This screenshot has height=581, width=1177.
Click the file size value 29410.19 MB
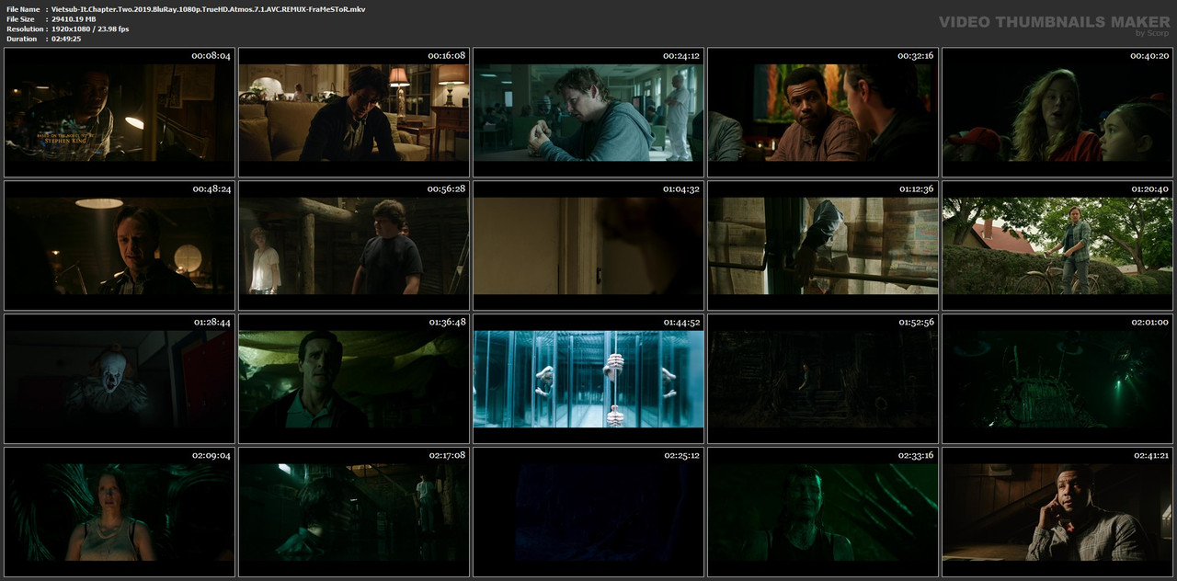point(74,18)
